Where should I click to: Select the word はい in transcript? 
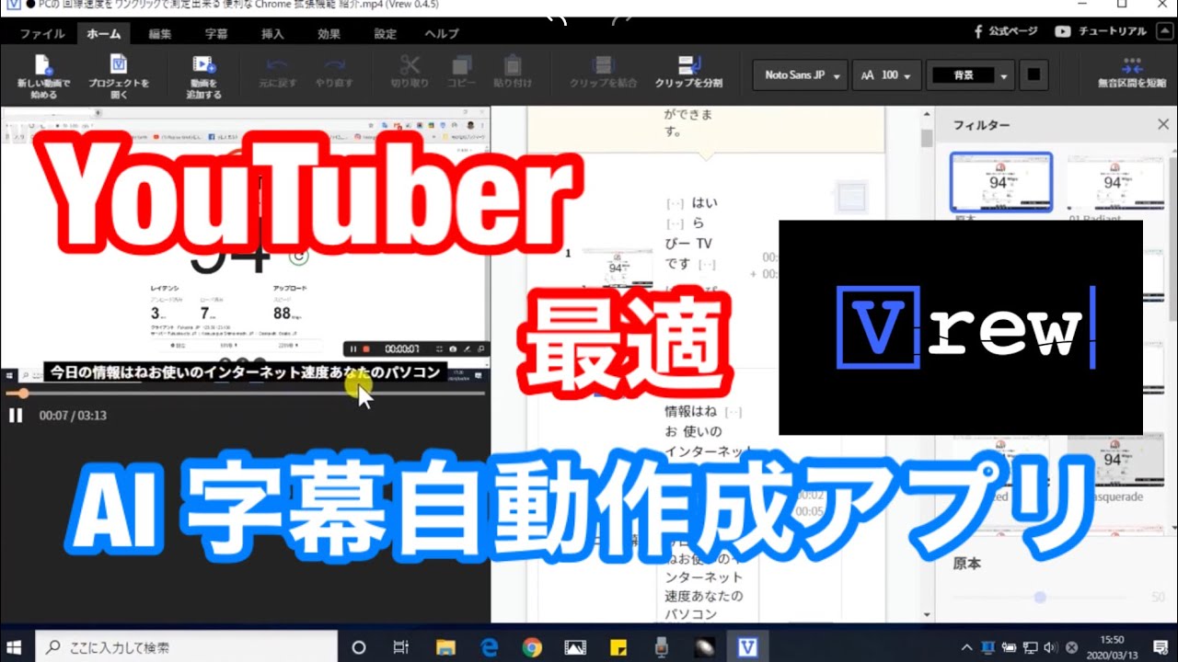(x=704, y=203)
